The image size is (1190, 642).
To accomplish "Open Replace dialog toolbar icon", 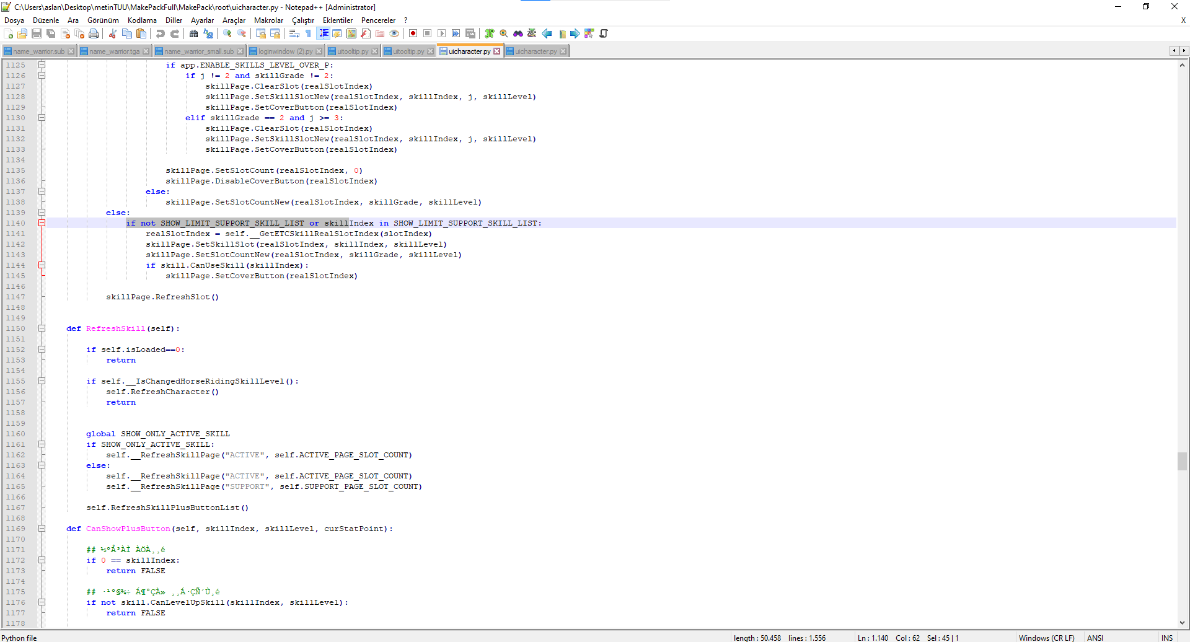I will pos(208,33).
